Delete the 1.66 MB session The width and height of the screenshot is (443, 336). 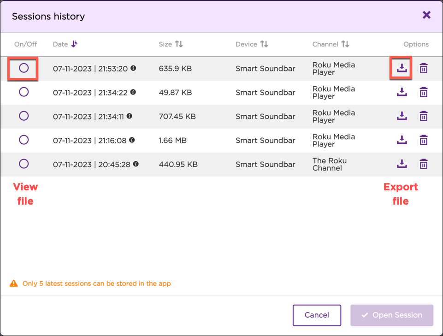tap(424, 140)
